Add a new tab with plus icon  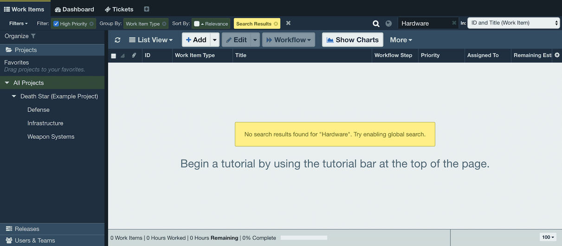147,9
